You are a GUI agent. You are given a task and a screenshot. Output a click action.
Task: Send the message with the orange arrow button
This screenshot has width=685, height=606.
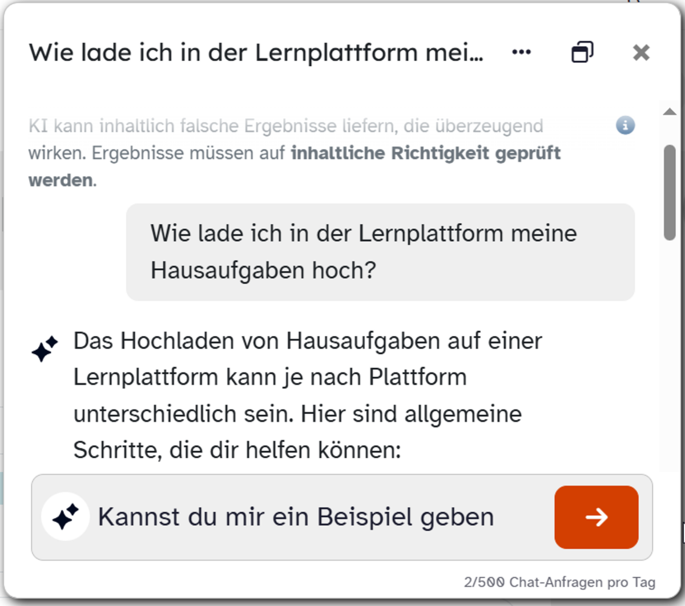(x=596, y=517)
